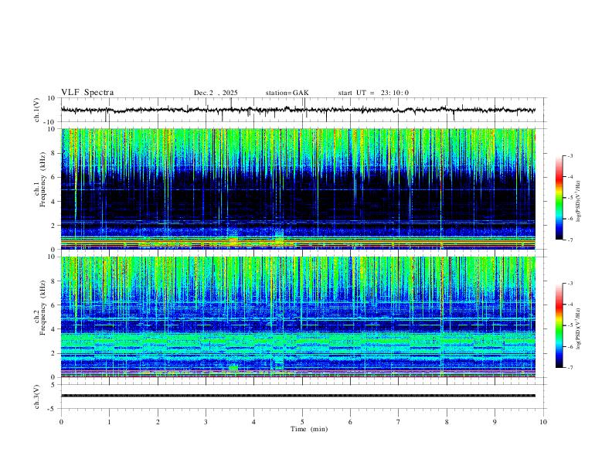This screenshot has width=612, height=473.
Task: Click the "station=GAK" header label
Action: 287,93
